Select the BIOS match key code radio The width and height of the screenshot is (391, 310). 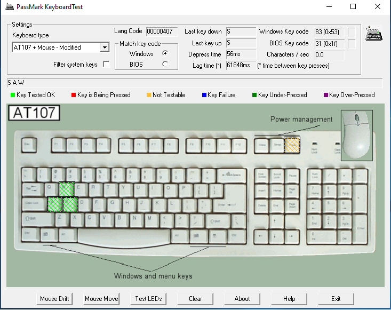tap(165, 64)
